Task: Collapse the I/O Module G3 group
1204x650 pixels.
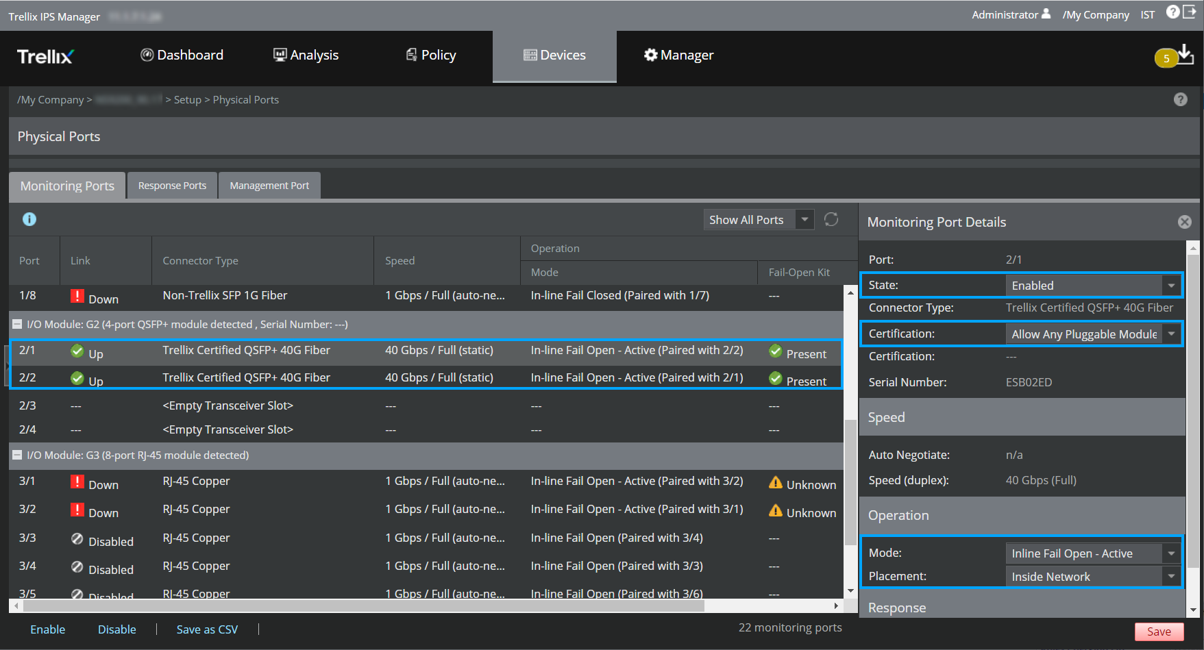Action: [17, 455]
